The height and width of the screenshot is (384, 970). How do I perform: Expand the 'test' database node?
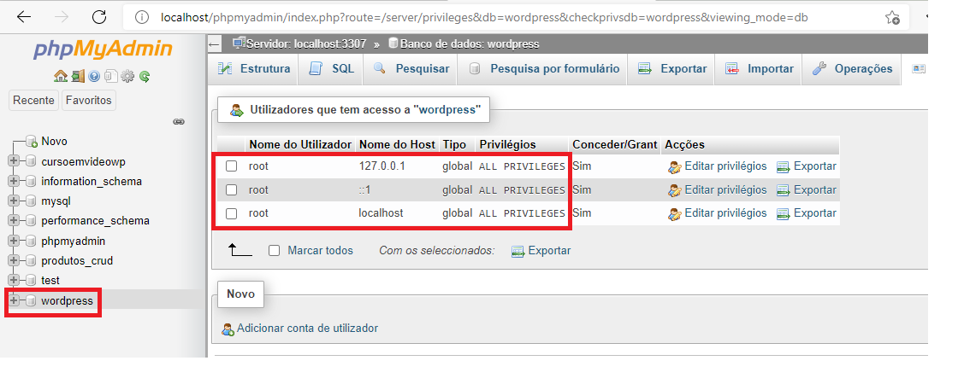coord(14,280)
